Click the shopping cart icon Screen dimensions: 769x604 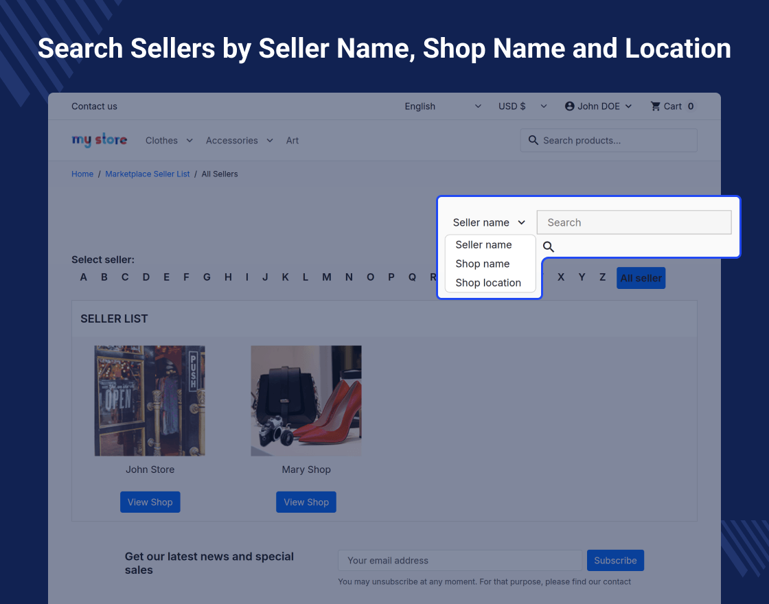[655, 106]
